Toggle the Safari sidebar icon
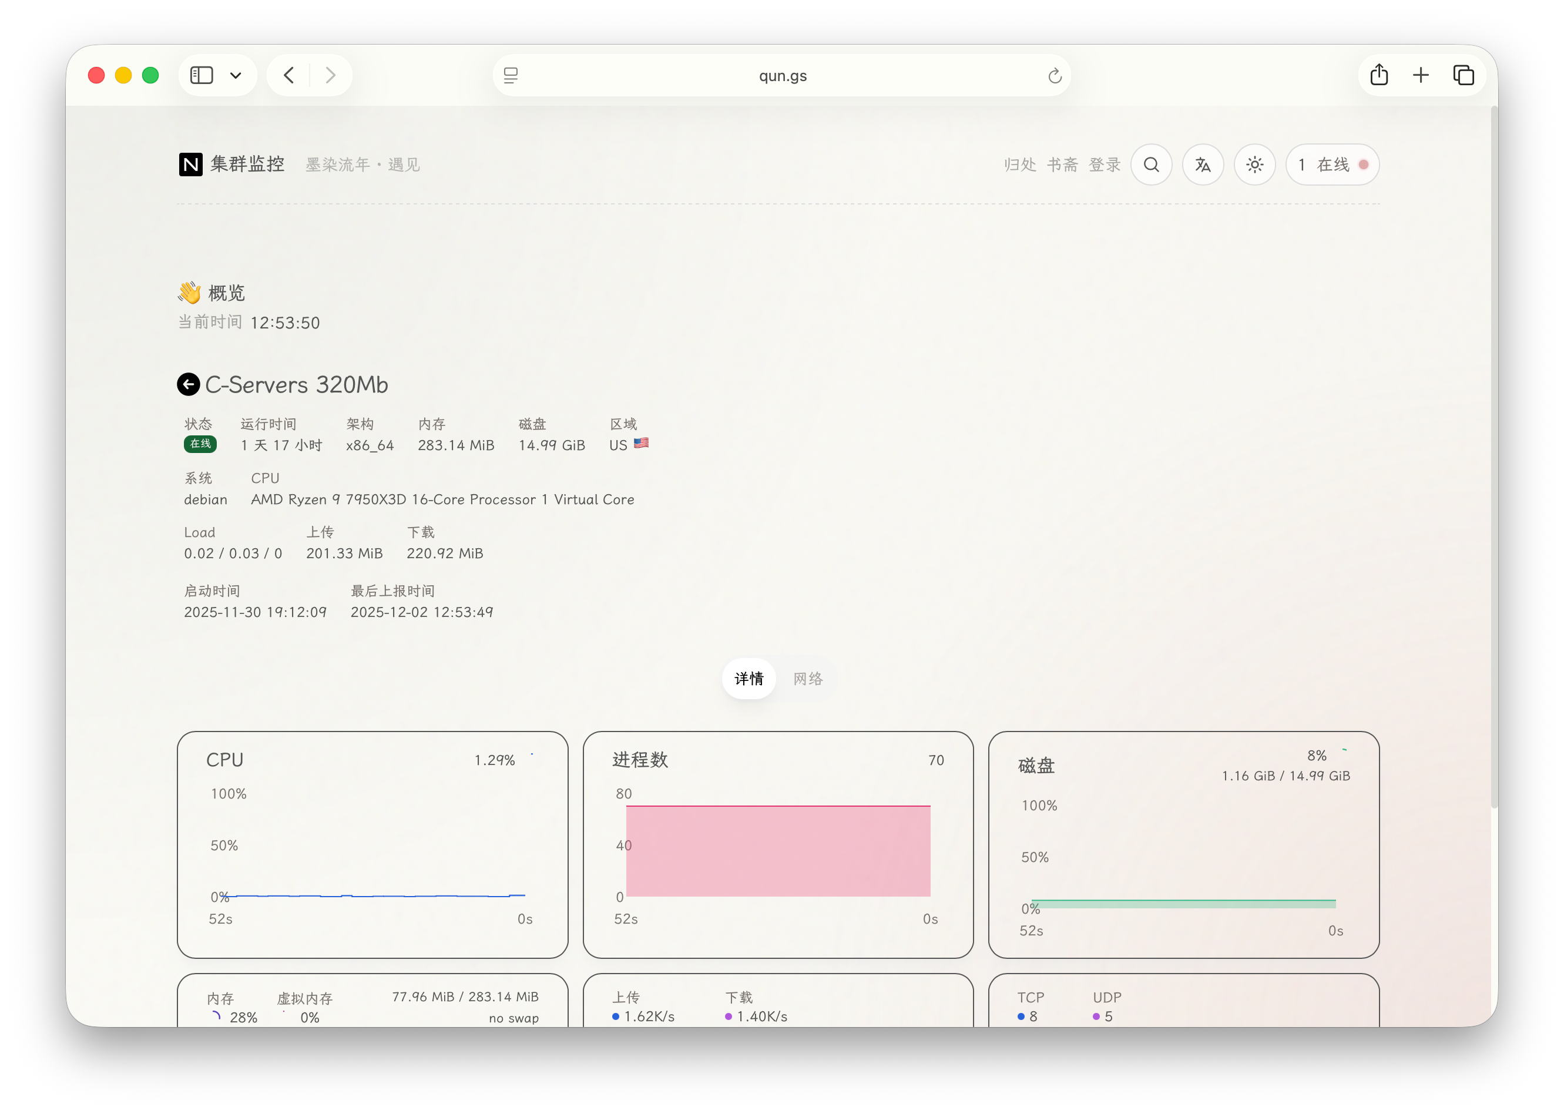 202,75
